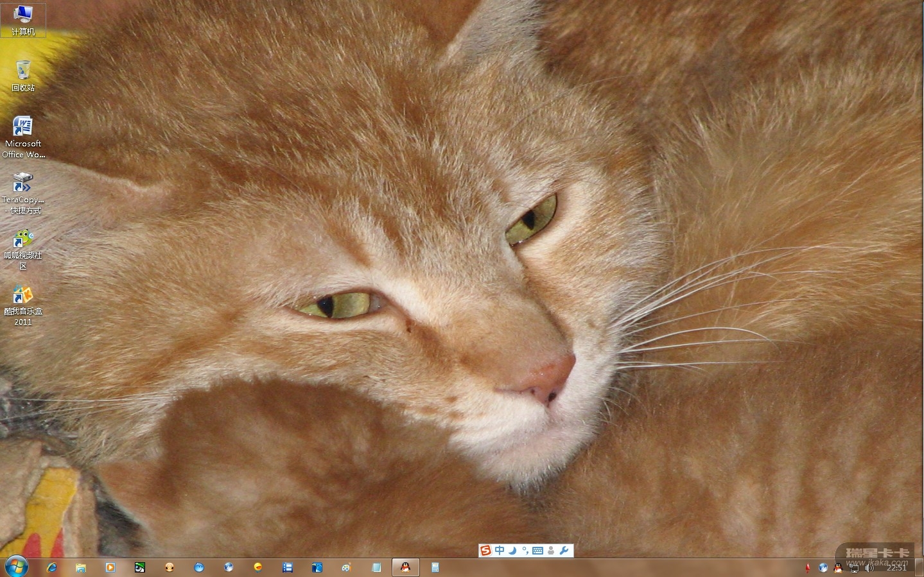Image resolution: width=924 pixels, height=577 pixels.
Task: Open the blue round face taskbar icon
Action: (x=199, y=567)
